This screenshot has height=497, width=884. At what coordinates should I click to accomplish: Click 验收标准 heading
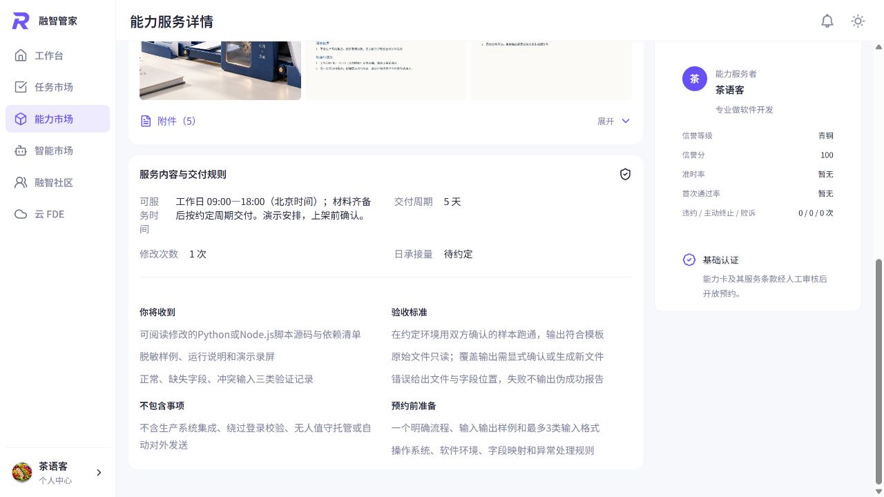(x=410, y=313)
